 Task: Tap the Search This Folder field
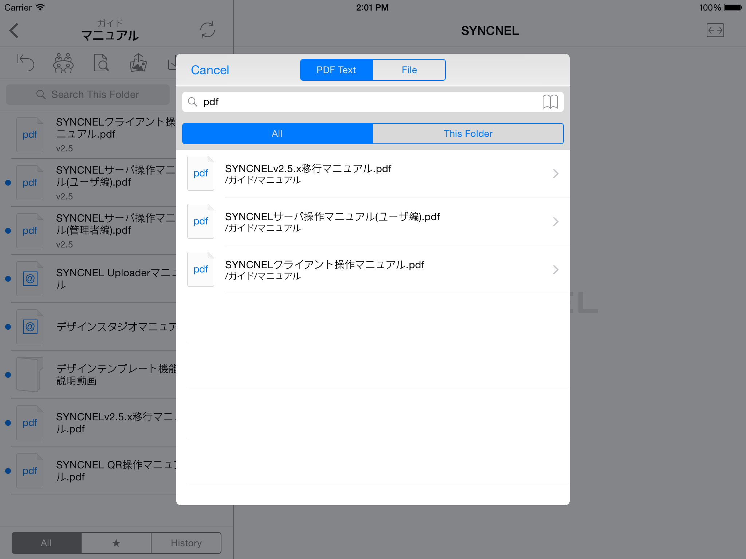coord(88,95)
